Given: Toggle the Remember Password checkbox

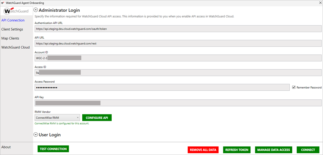Looking at the screenshot, I should pos(294,87).
